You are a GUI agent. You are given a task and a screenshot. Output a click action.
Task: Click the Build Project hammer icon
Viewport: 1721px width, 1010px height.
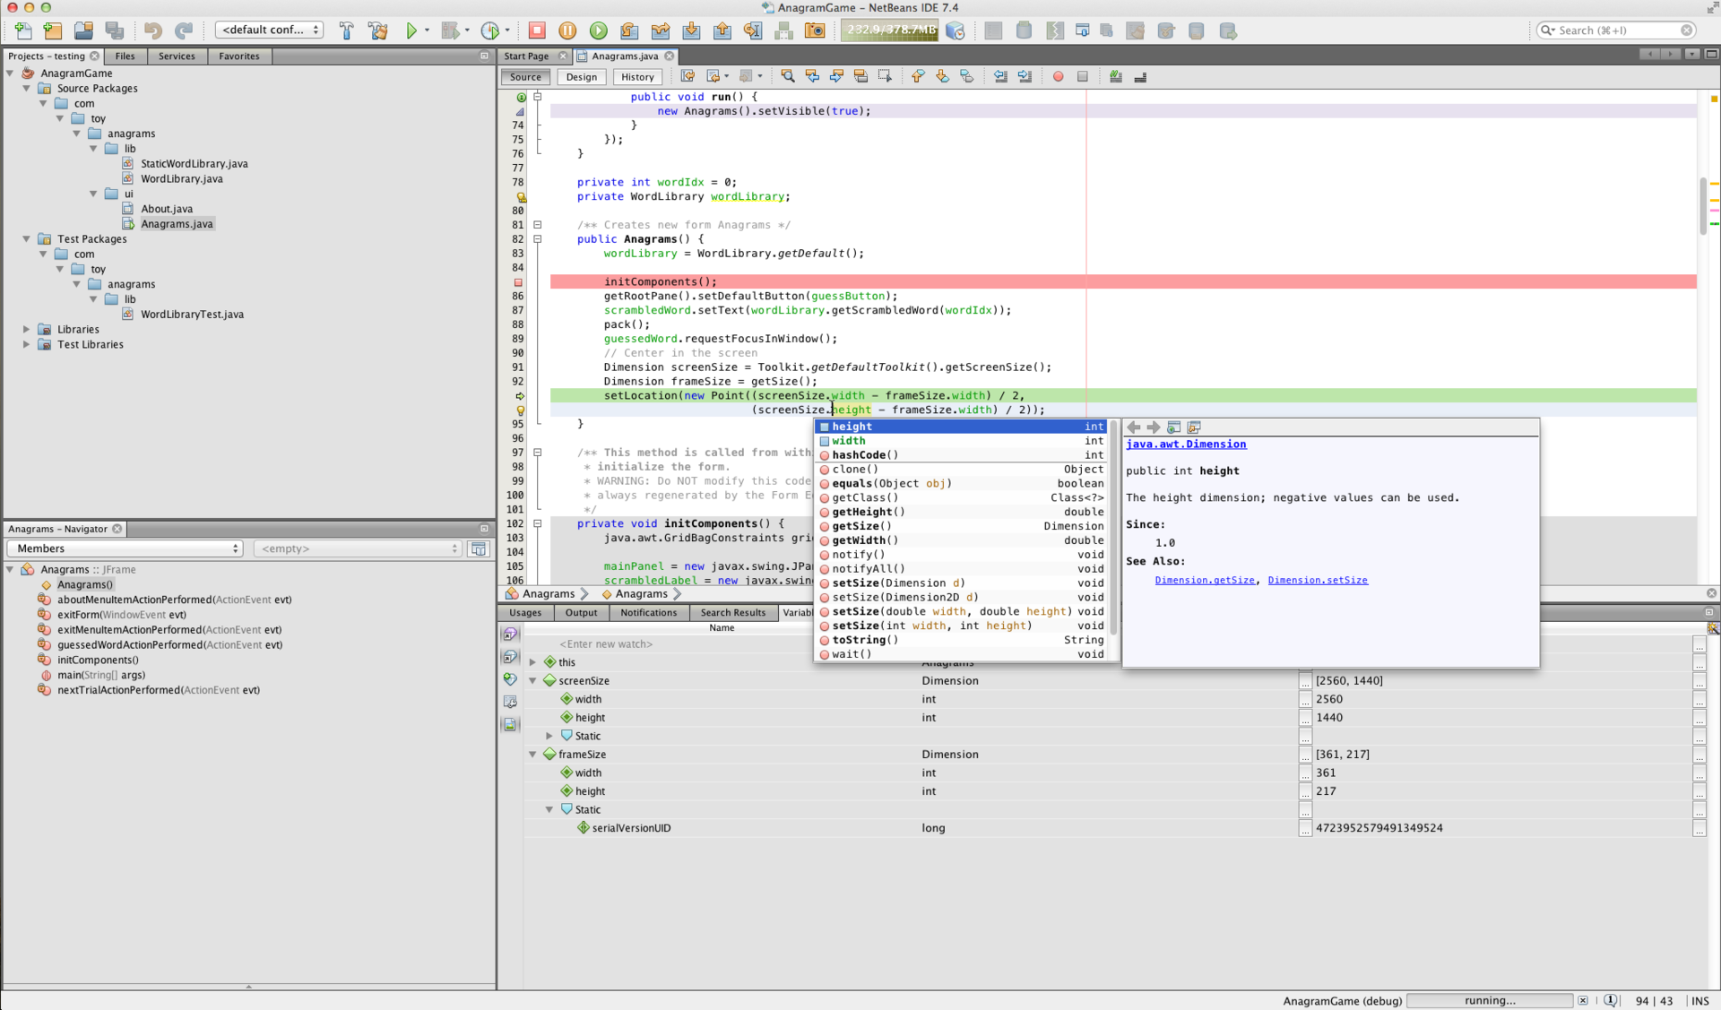pyautogui.click(x=347, y=30)
